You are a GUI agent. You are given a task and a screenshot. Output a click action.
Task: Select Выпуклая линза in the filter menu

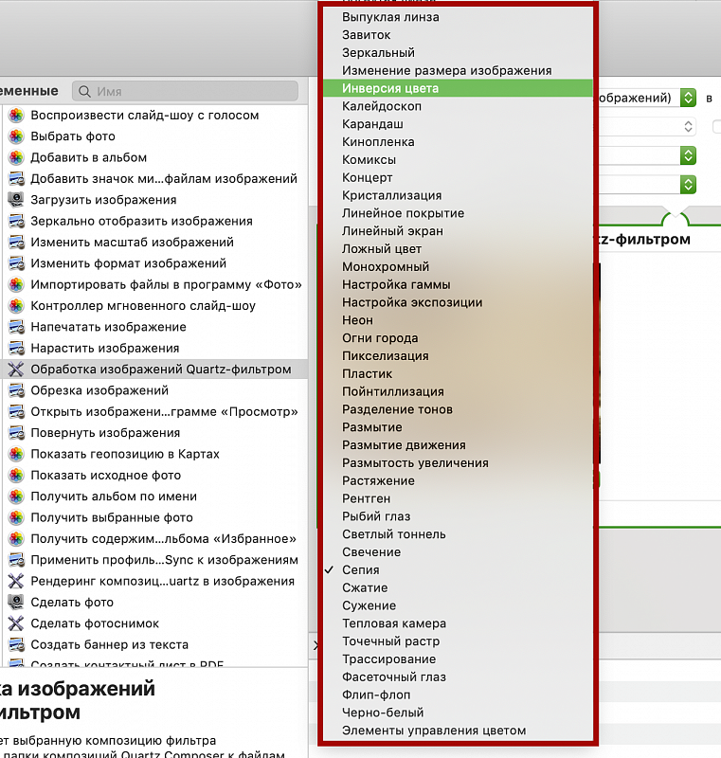[458, 17]
